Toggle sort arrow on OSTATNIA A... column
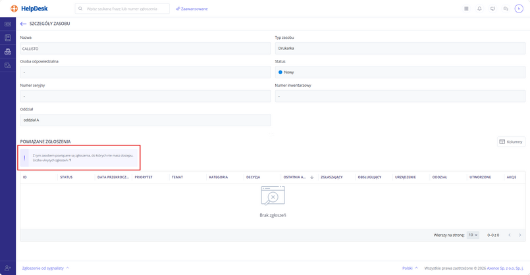530x275 pixels. pyautogui.click(x=312, y=177)
